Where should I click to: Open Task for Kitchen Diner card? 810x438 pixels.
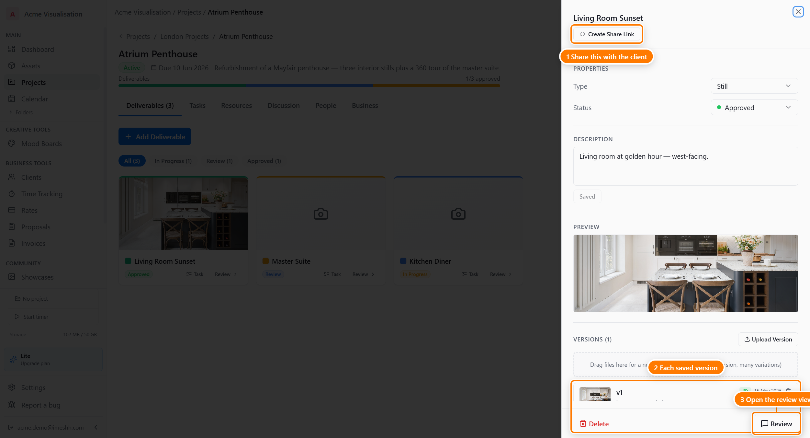(x=470, y=274)
